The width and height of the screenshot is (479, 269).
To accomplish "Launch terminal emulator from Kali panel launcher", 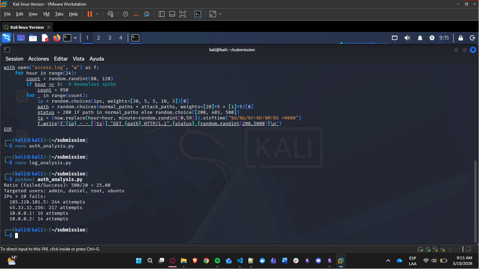I will click(67, 38).
